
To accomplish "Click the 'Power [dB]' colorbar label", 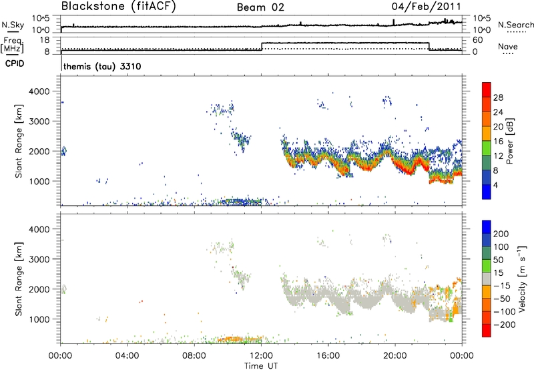I will [509, 141].
